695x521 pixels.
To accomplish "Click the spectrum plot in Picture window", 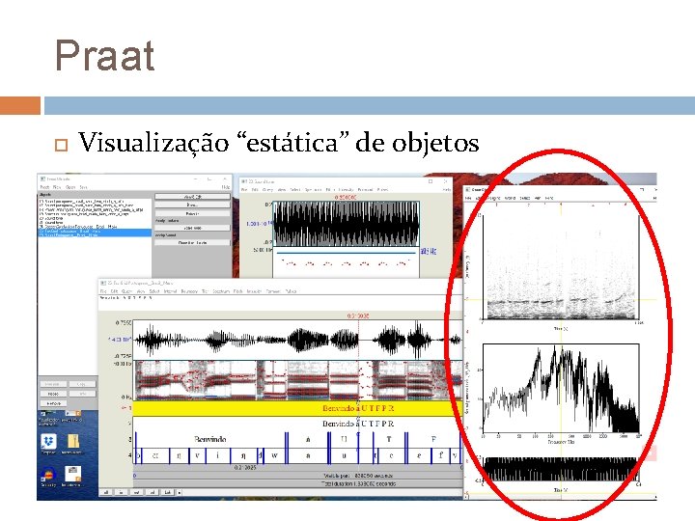I will 561,388.
